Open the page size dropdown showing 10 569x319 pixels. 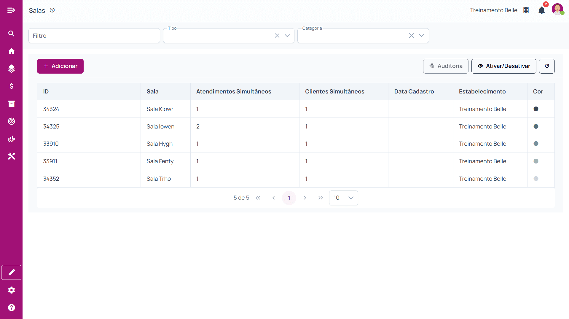point(343,198)
